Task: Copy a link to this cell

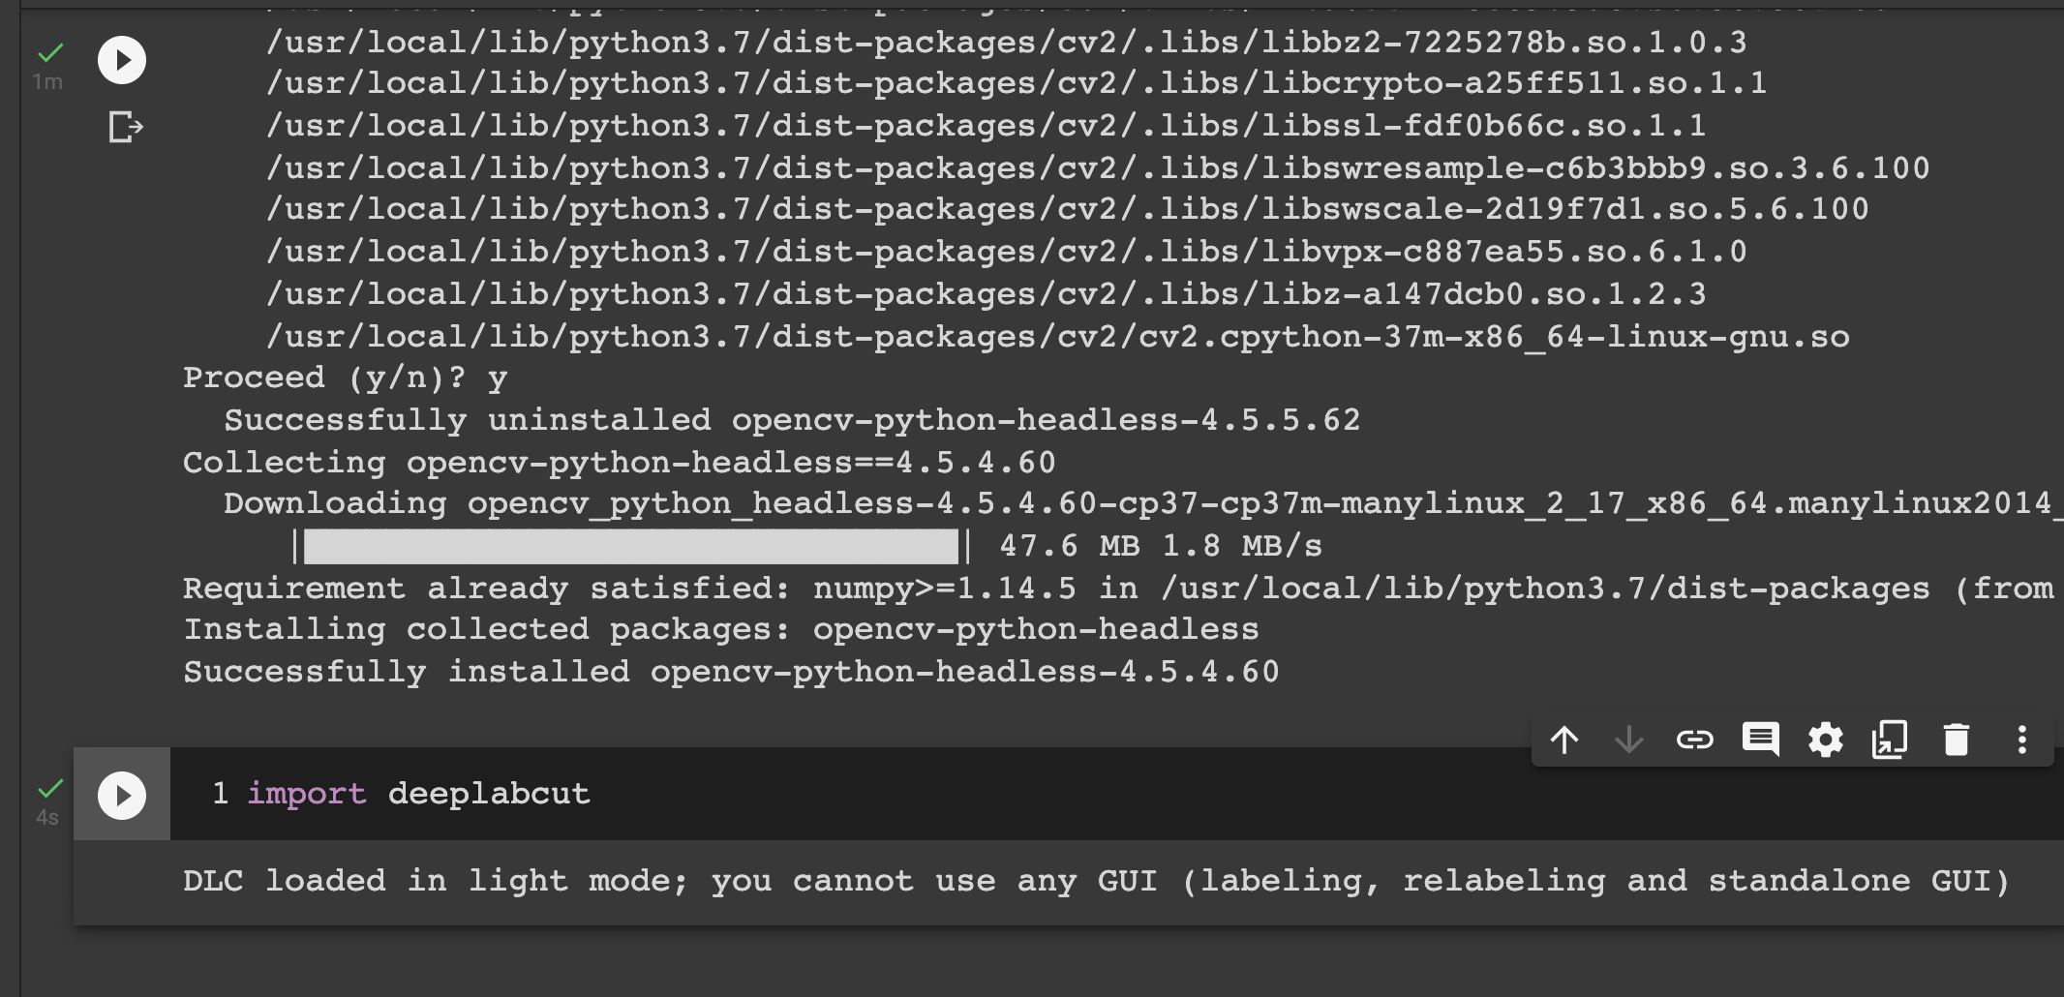Action: coord(1695,740)
